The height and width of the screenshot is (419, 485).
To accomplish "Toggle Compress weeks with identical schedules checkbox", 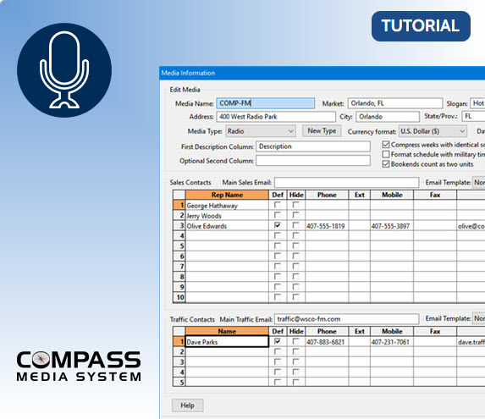I will point(386,145).
